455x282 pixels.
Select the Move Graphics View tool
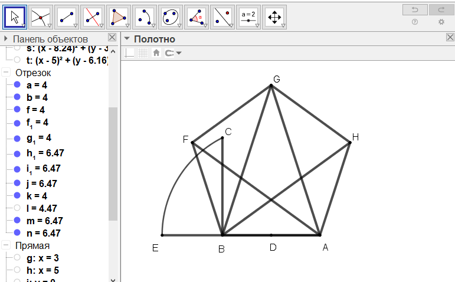[x=274, y=17]
